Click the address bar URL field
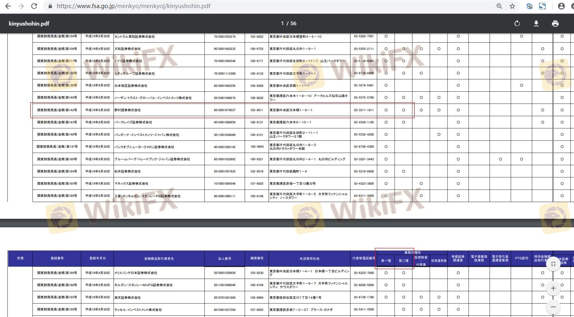Viewport: 574px width, 317px height. point(243,6)
